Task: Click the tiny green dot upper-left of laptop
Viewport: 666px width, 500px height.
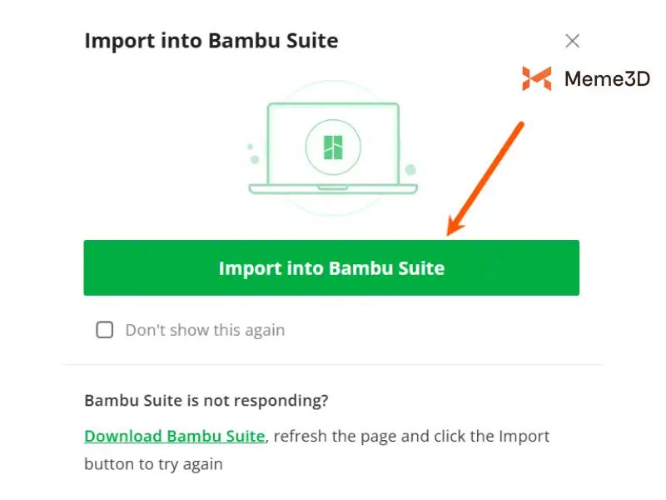Action: click(250, 147)
